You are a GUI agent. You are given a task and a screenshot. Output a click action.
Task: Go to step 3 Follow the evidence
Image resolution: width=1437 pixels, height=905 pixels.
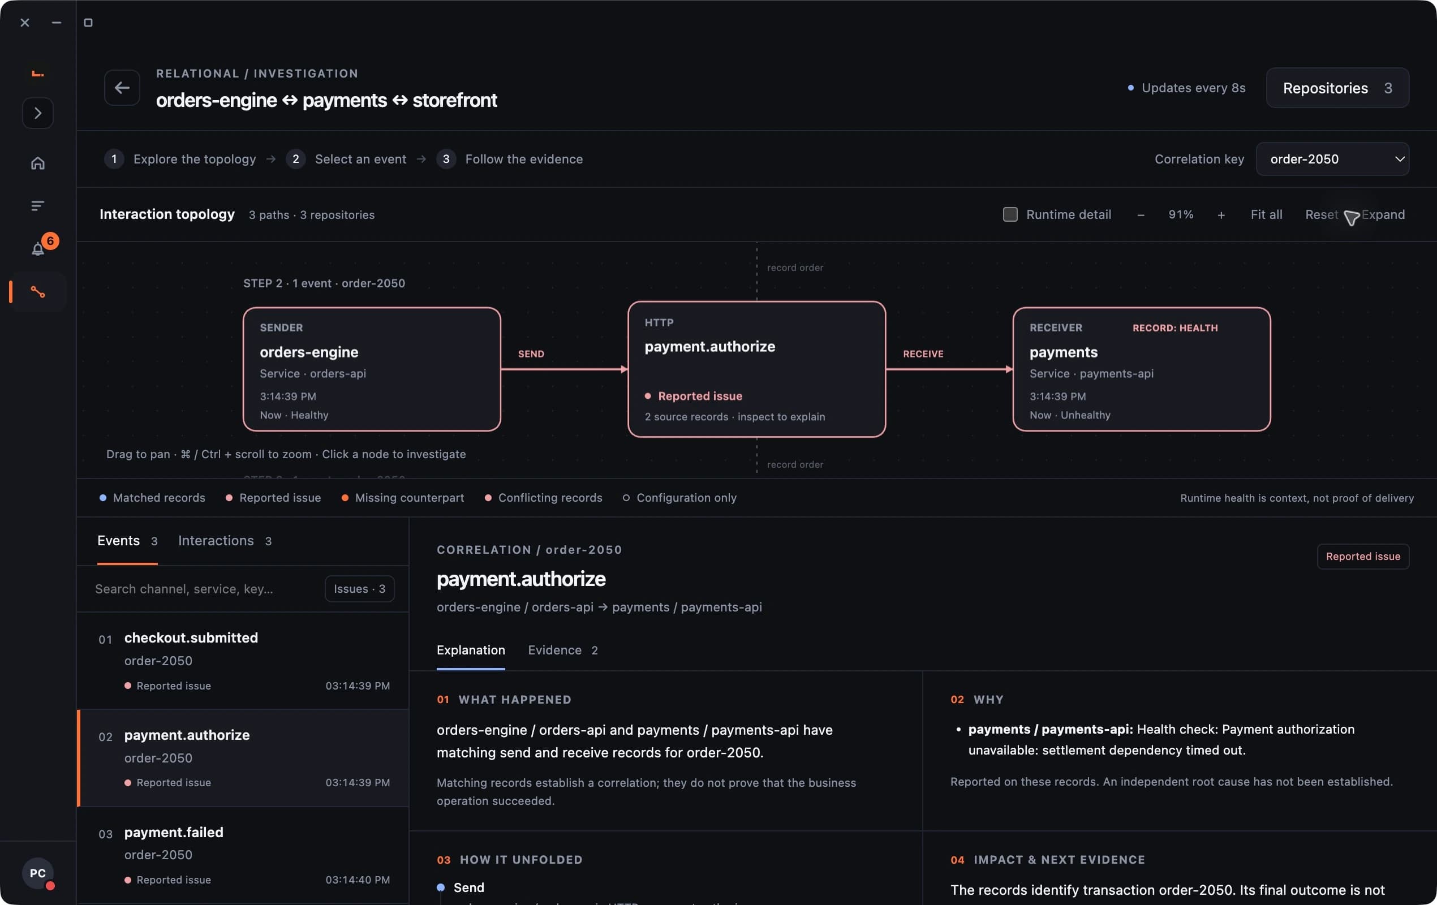coord(510,159)
